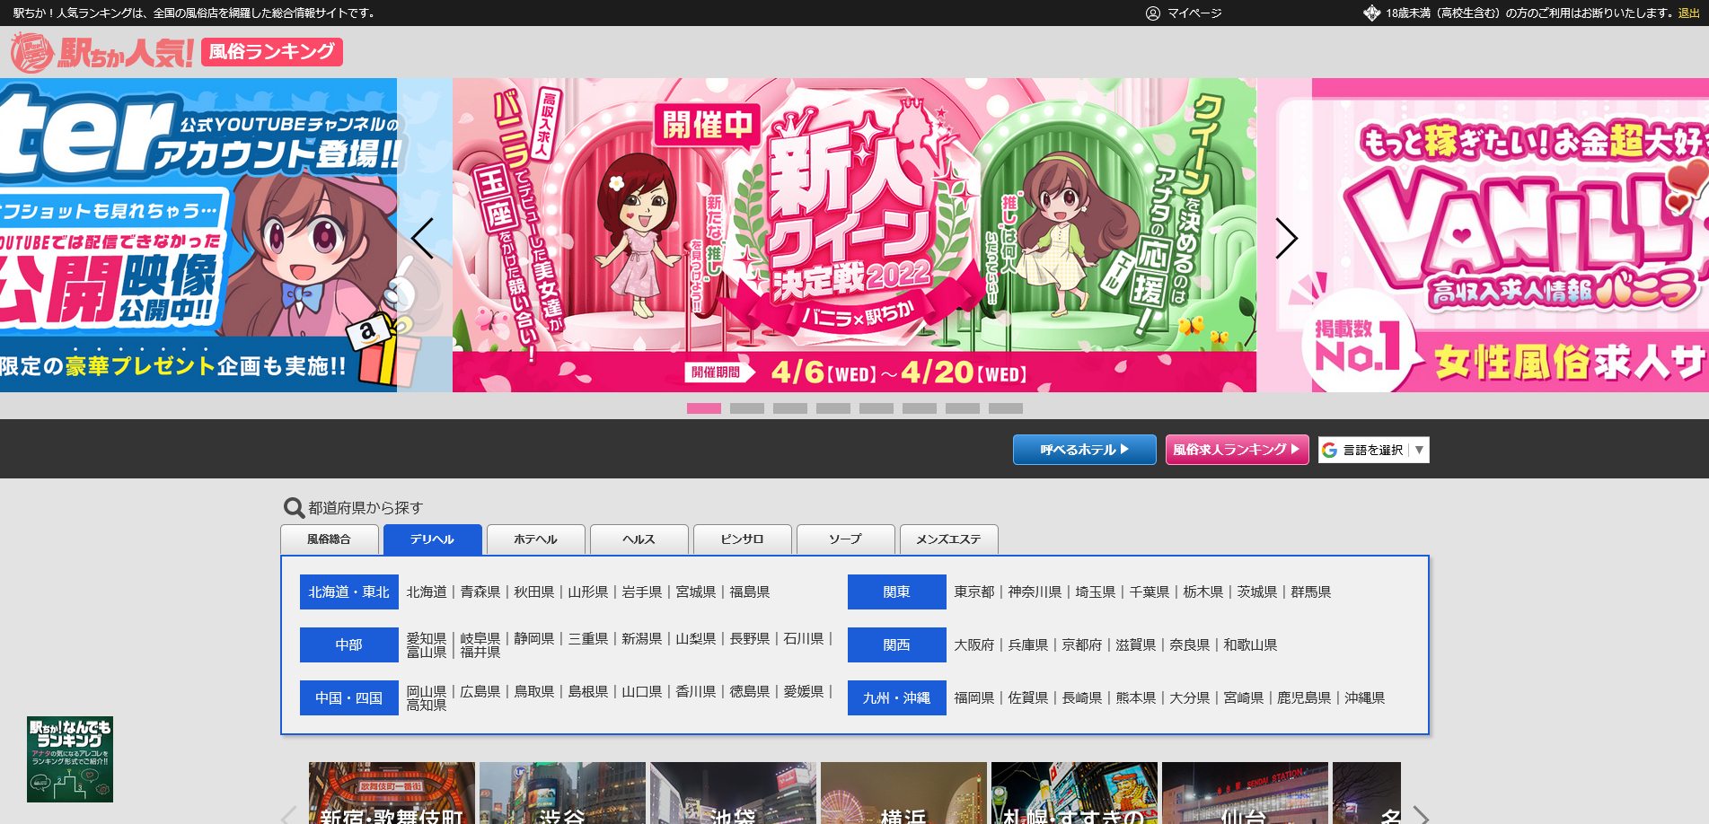The image size is (1709, 824).
Task: Switch to デリヘル tab
Action: tap(433, 539)
